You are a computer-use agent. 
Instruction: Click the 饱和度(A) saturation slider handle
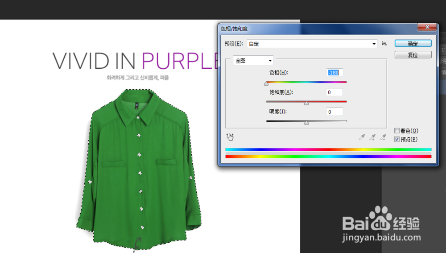(x=306, y=104)
